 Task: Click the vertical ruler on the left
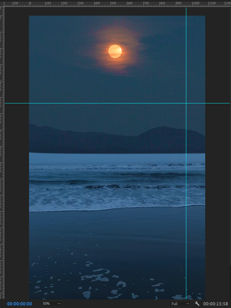point(2,153)
